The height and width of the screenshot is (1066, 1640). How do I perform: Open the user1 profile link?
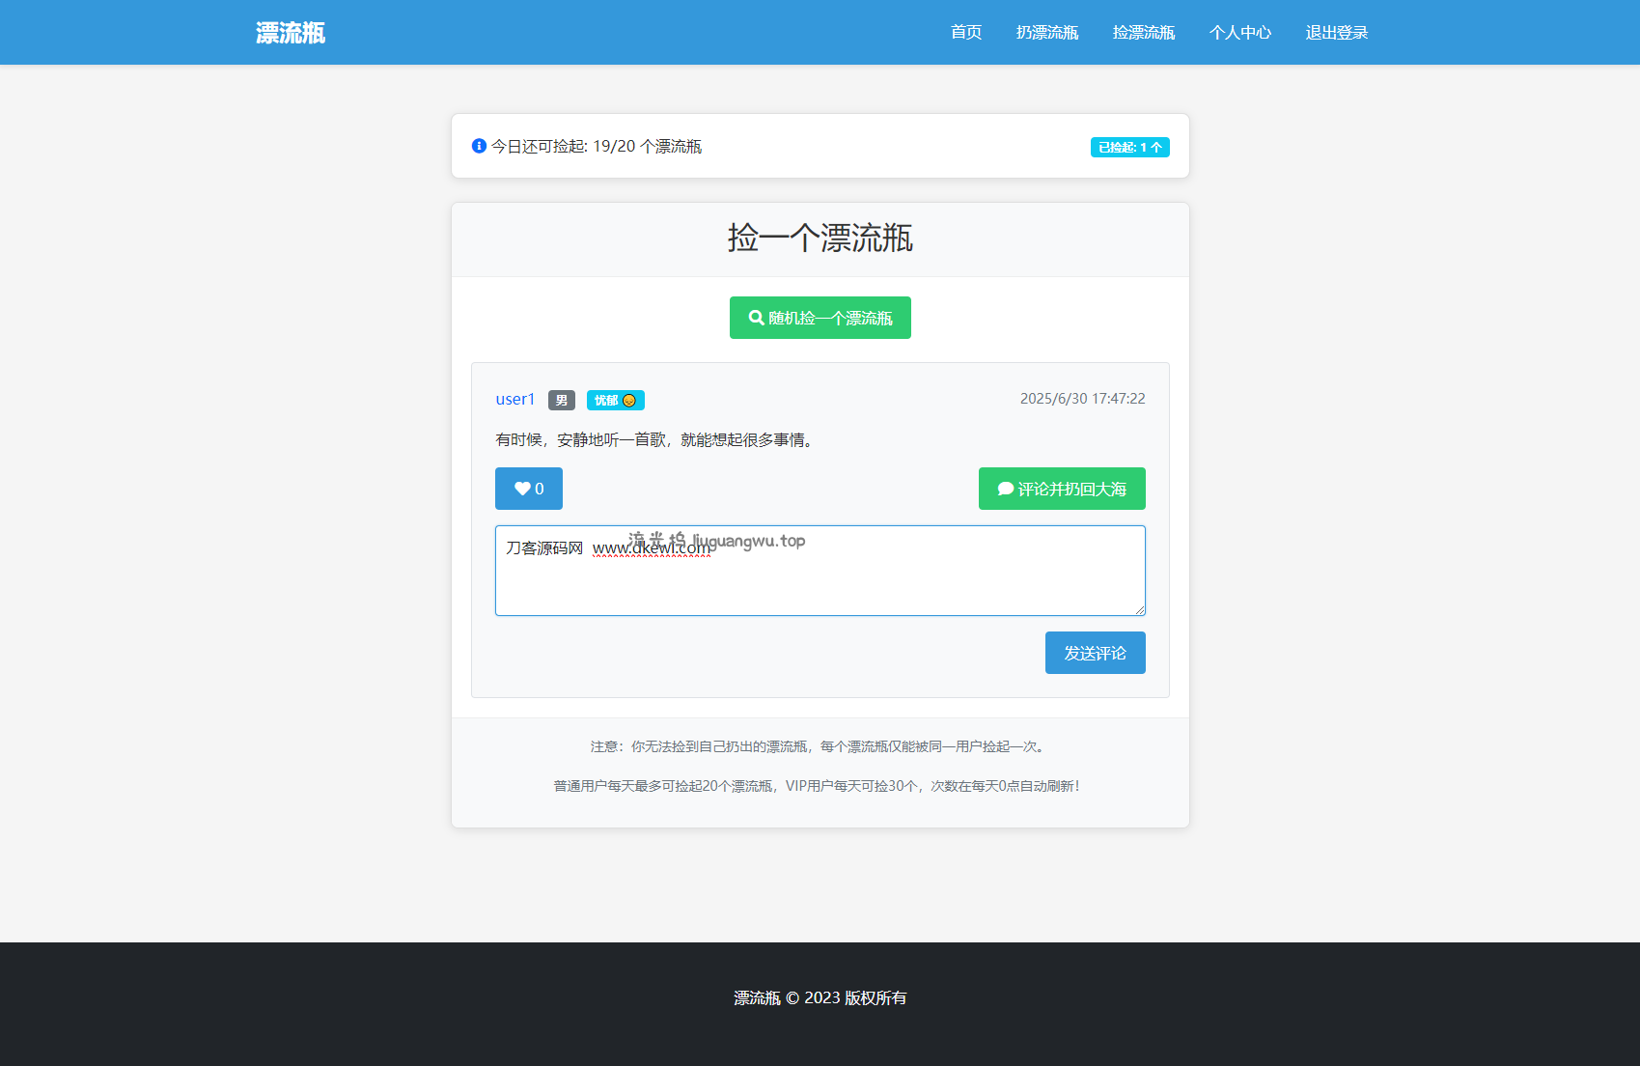tap(514, 400)
